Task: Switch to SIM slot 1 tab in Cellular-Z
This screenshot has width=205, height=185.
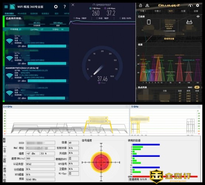Action: point(143,11)
